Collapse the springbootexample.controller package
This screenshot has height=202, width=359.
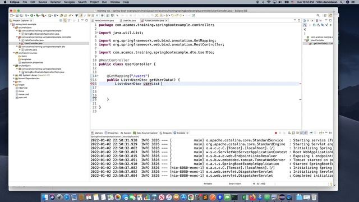click(x=17, y=37)
